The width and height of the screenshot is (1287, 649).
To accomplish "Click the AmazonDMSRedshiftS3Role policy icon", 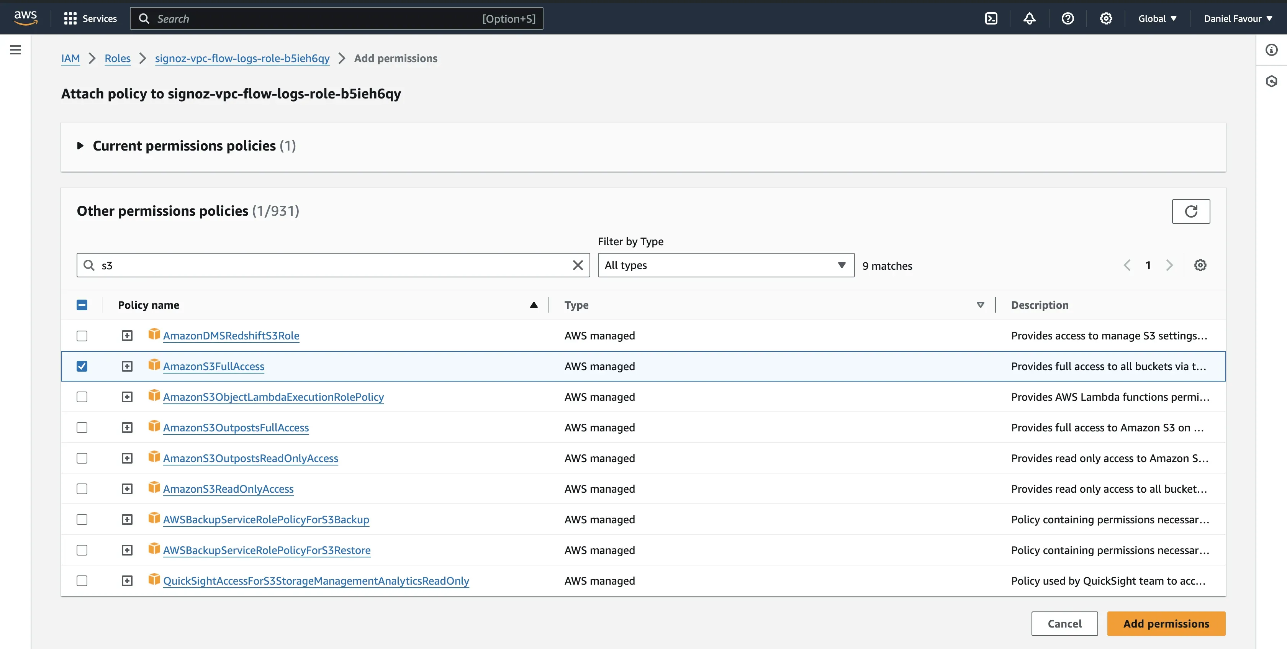I will 152,335.
